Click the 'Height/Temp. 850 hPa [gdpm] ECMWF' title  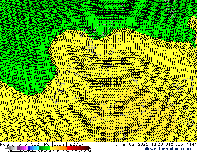coord(42,144)
